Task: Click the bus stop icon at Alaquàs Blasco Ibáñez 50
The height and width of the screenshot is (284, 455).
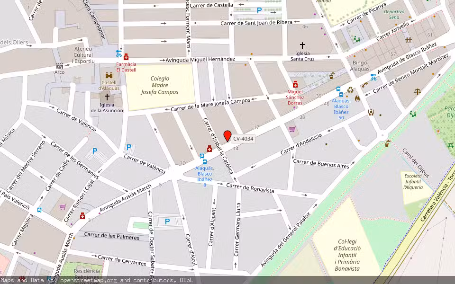Action: [x=341, y=95]
